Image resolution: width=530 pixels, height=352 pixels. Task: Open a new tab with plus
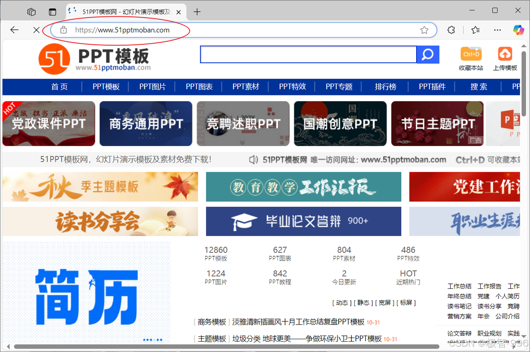point(197,12)
